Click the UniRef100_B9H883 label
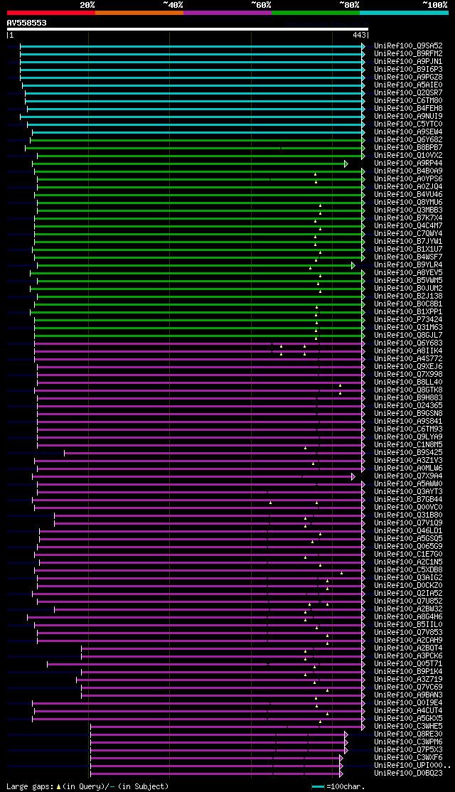The width and height of the screenshot is (455, 792). point(408,398)
